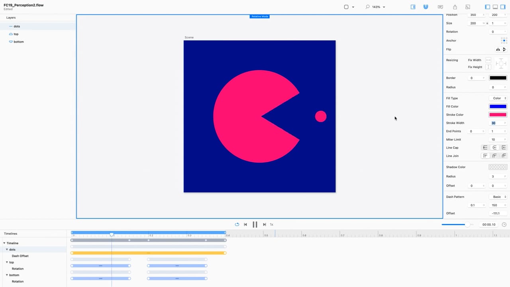Select square line cap style
The width and height of the screenshot is (510, 287).
(504, 147)
